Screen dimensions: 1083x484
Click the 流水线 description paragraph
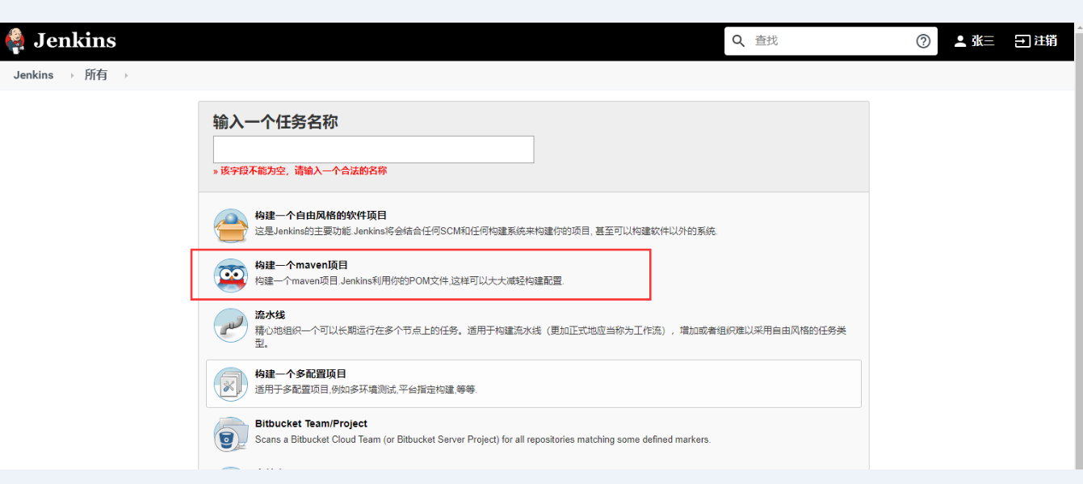click(550, 337)
